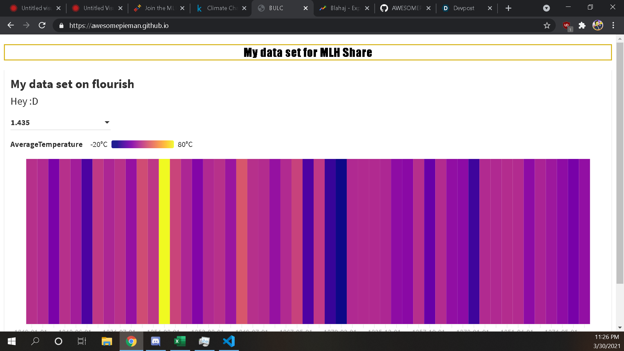Reload the current page

42,25
